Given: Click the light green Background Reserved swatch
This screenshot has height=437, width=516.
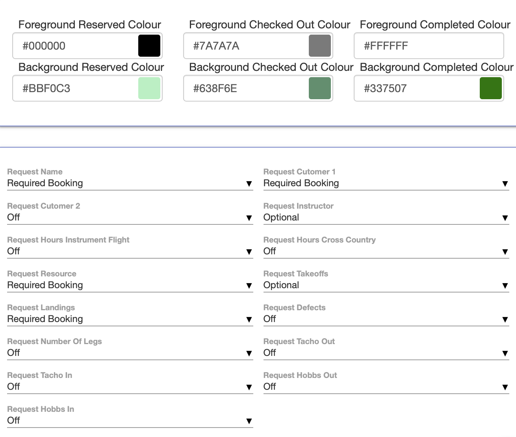Looking at the screenshot, I should point(149,88).
